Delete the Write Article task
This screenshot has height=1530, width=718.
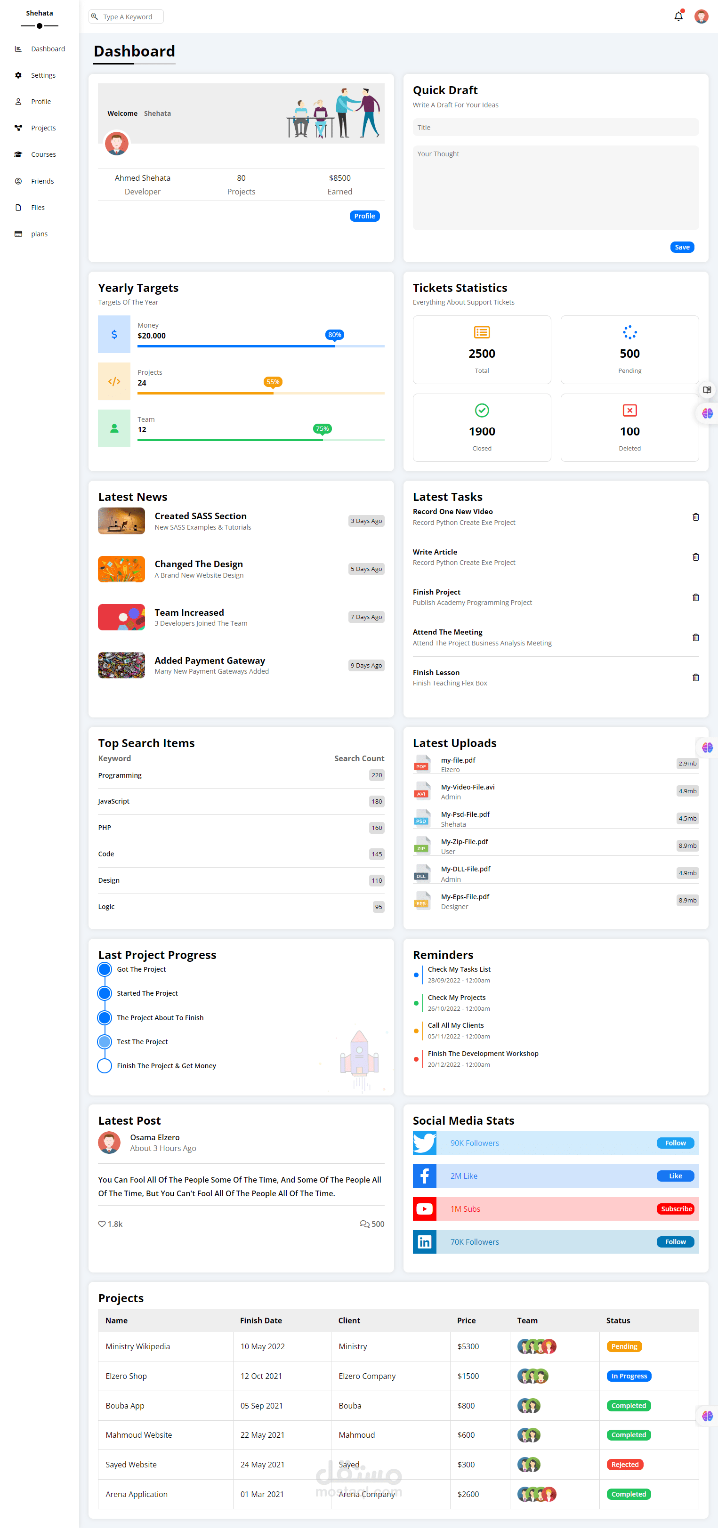695,557
